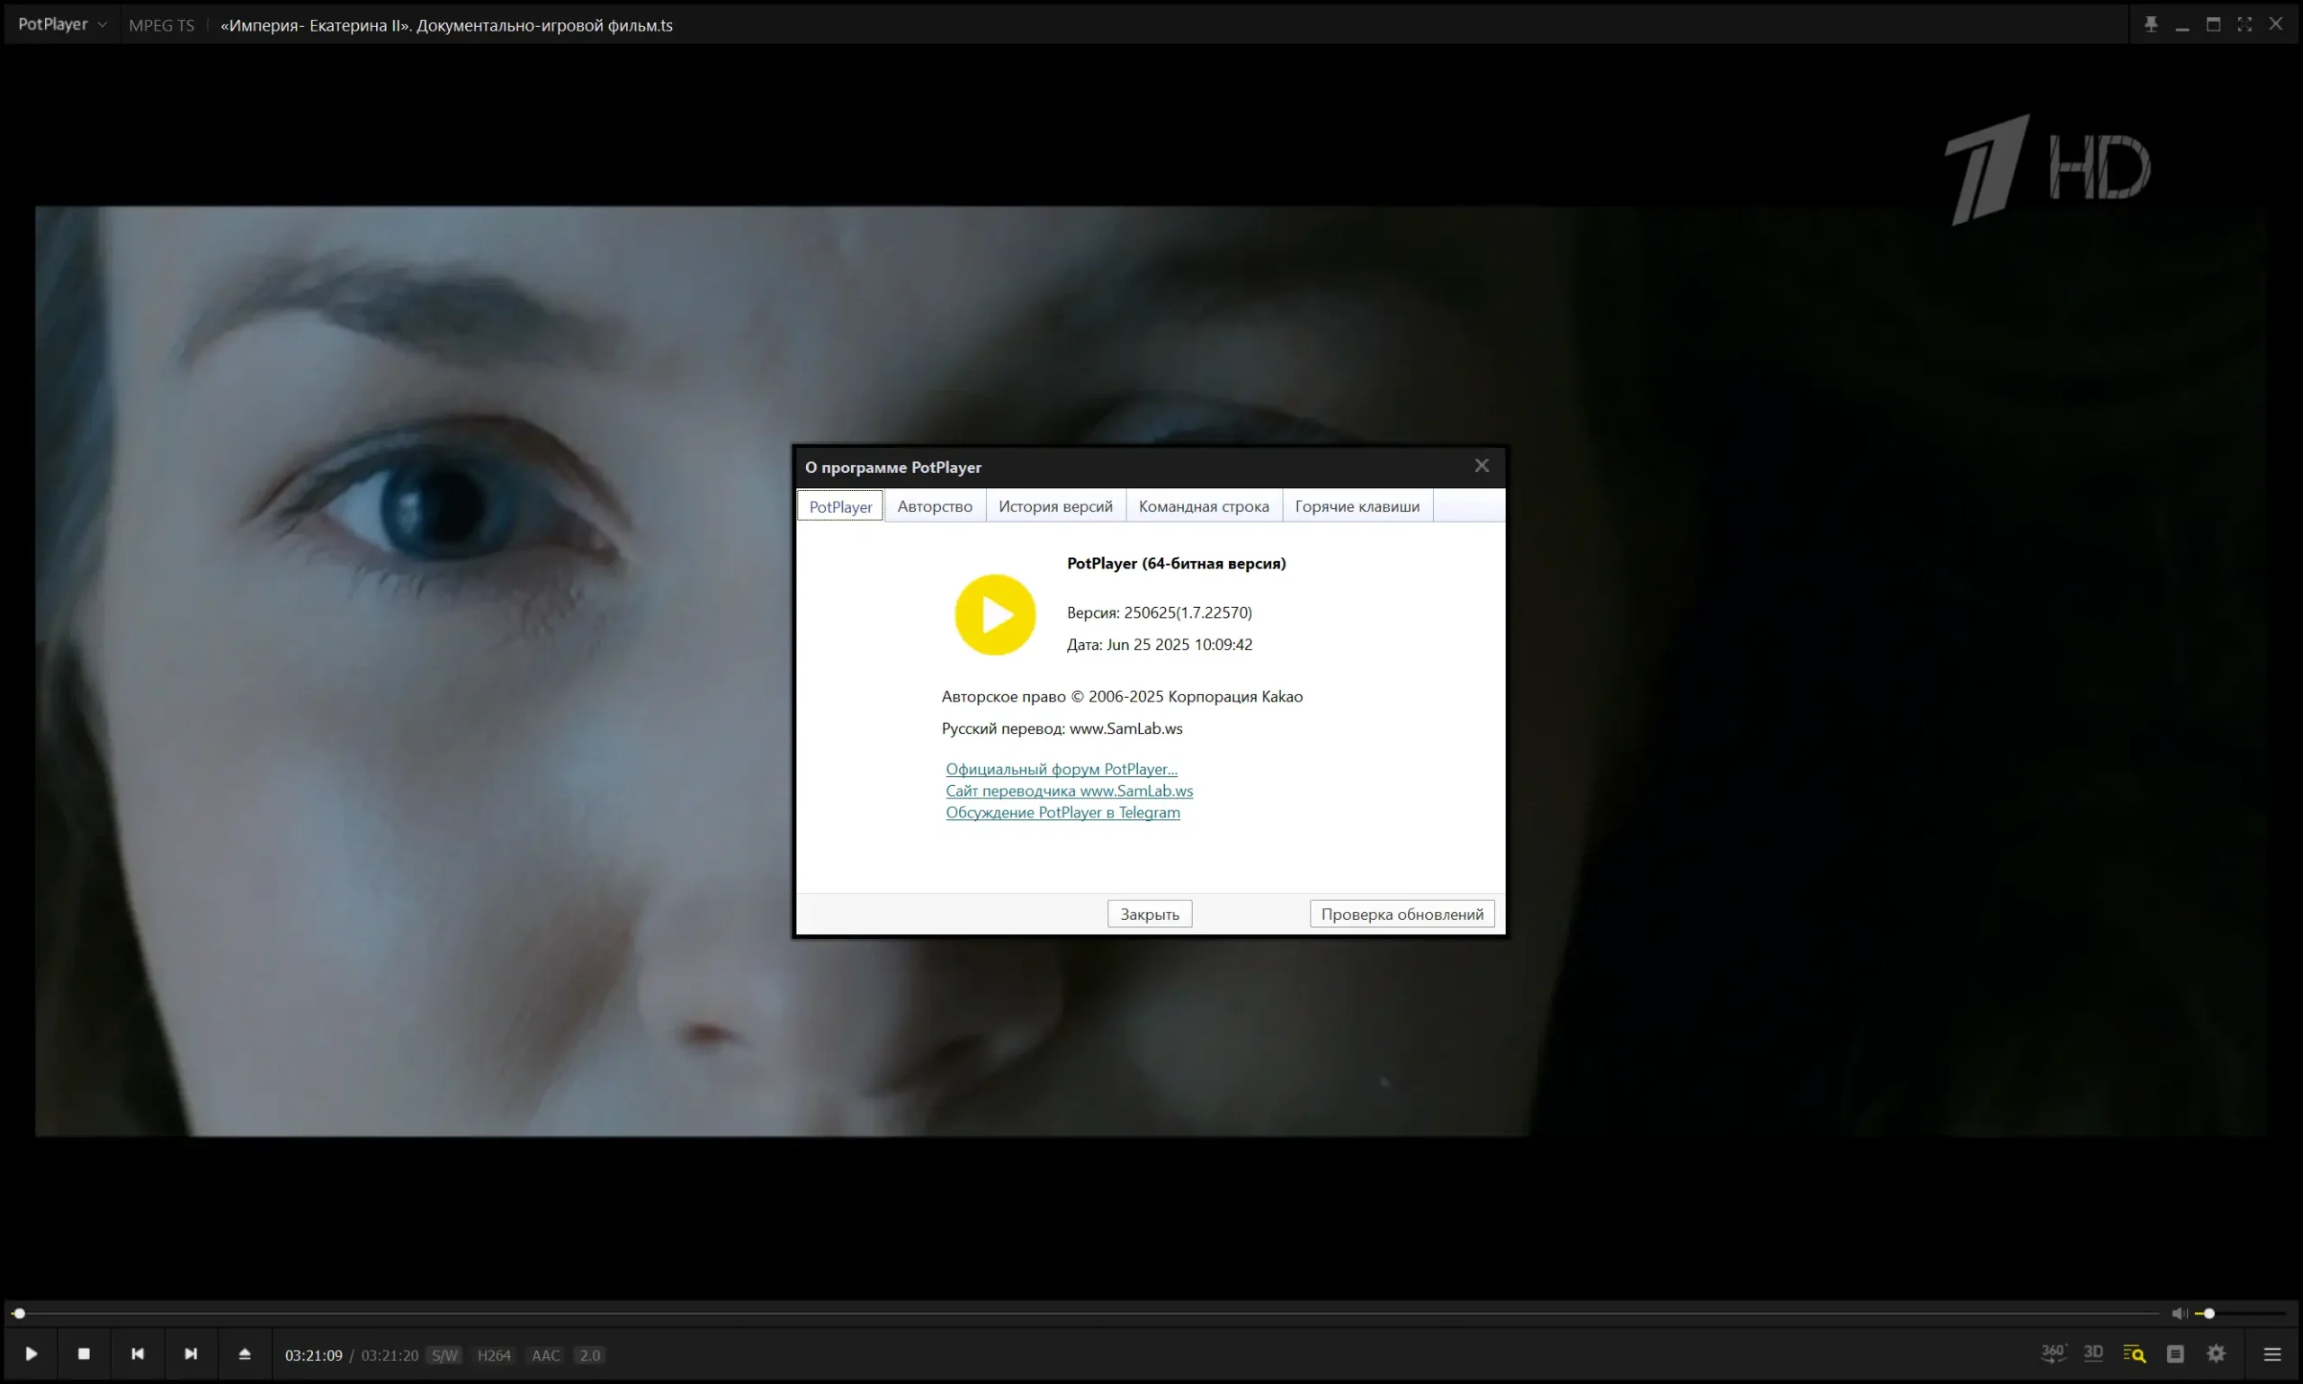
Task: Open the control panel gear
Action: pyautogui.click(x=2217, y=1353)
